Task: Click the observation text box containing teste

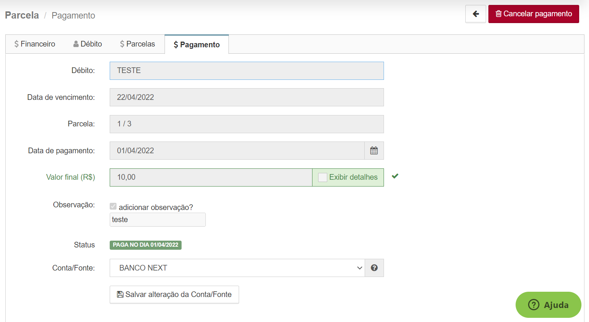Action: [158, 219]
